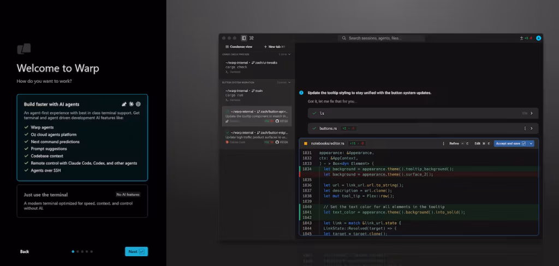Click the Next button
The image size is (559, 266).
pos(136,251)
